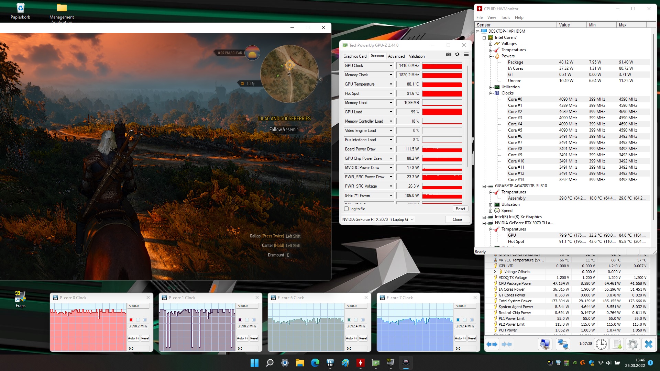Screen dimensions: 660x371
Task: Open Management Application folder on desktop
Action: pyautogui.click(x=62, y=12)
